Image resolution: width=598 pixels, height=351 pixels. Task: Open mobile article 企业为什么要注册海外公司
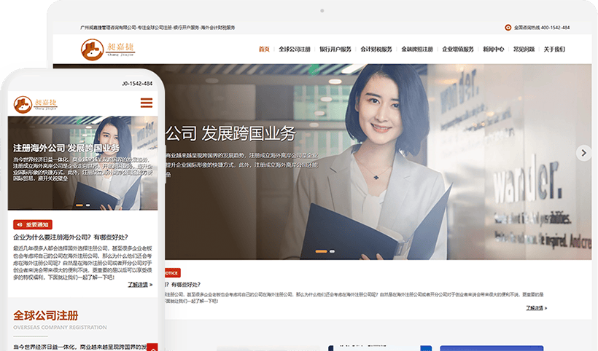tap(71, 237)
